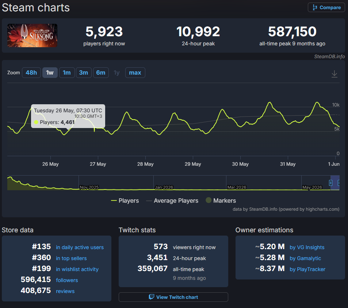Open the followers link

(67, 280)
